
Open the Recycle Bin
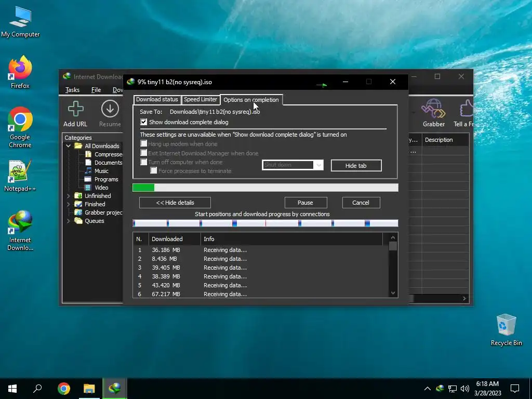point(506,330)
